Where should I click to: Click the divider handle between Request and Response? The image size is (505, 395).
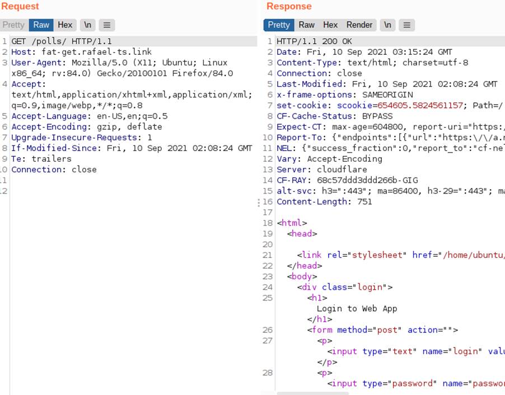pos(258,204)
